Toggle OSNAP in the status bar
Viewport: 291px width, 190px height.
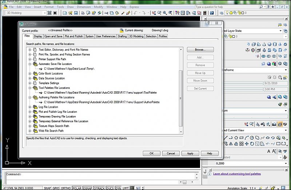coord(87,188)
